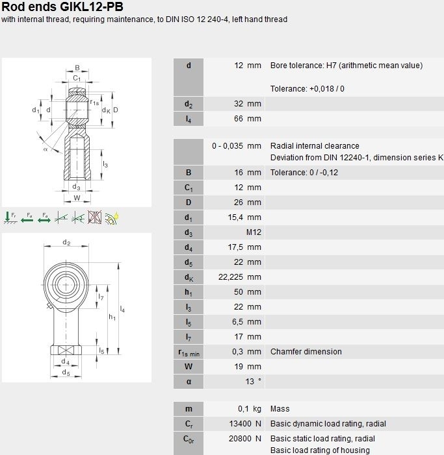Click the D value '26 mm'
Image resolution: width=444 pixels, height=455 pixels.
tap(248, 203)
